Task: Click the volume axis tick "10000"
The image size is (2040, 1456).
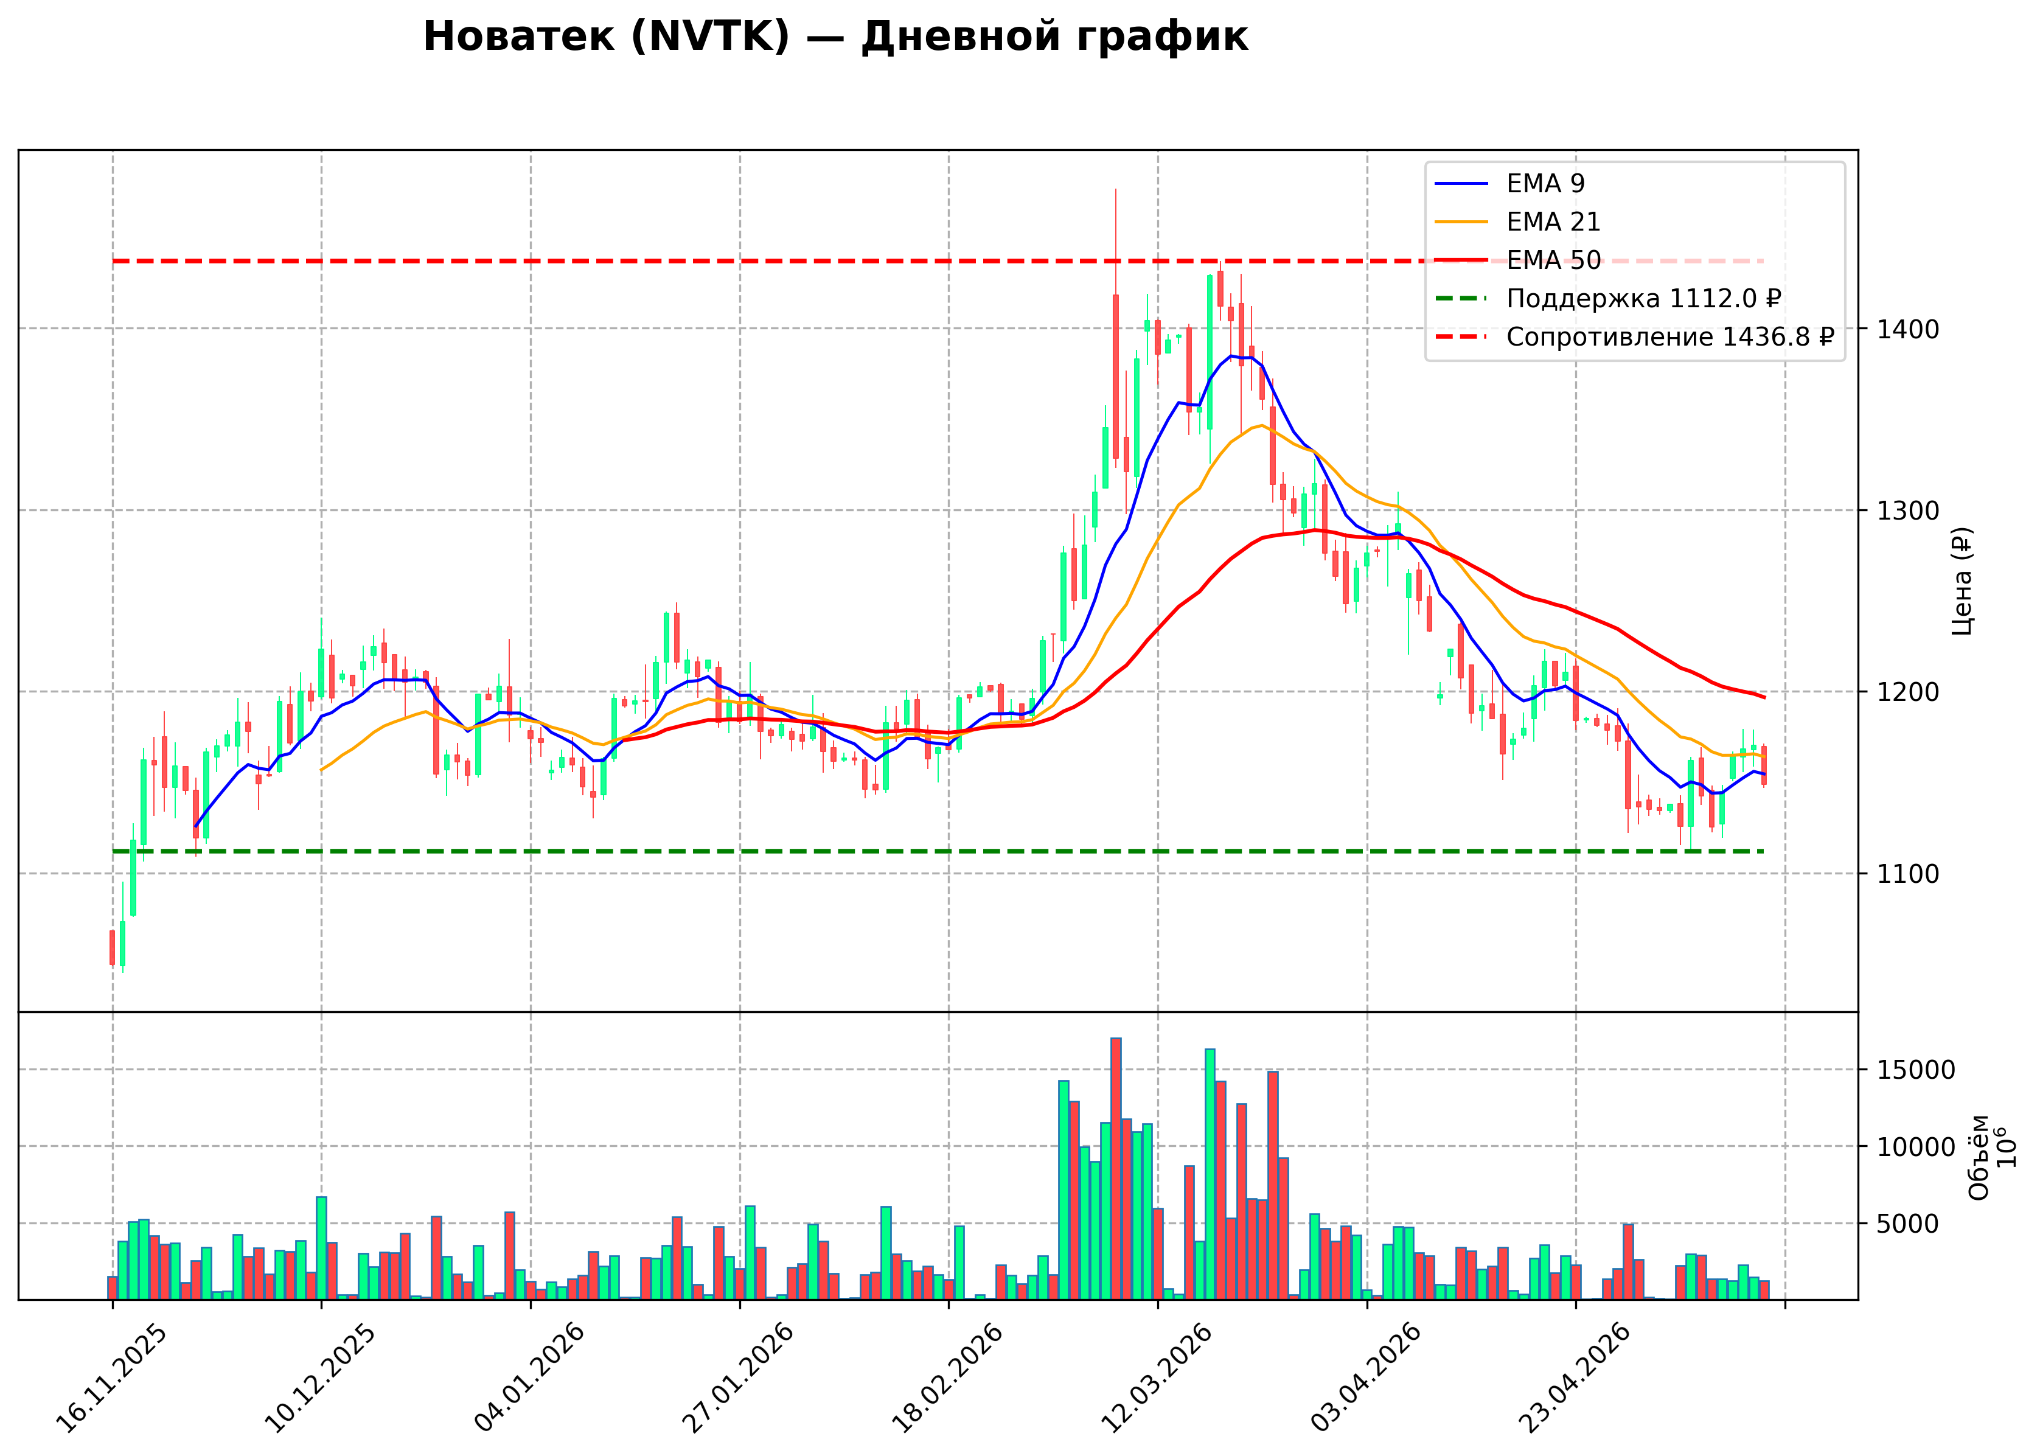Action: tap(1916, 1147)
